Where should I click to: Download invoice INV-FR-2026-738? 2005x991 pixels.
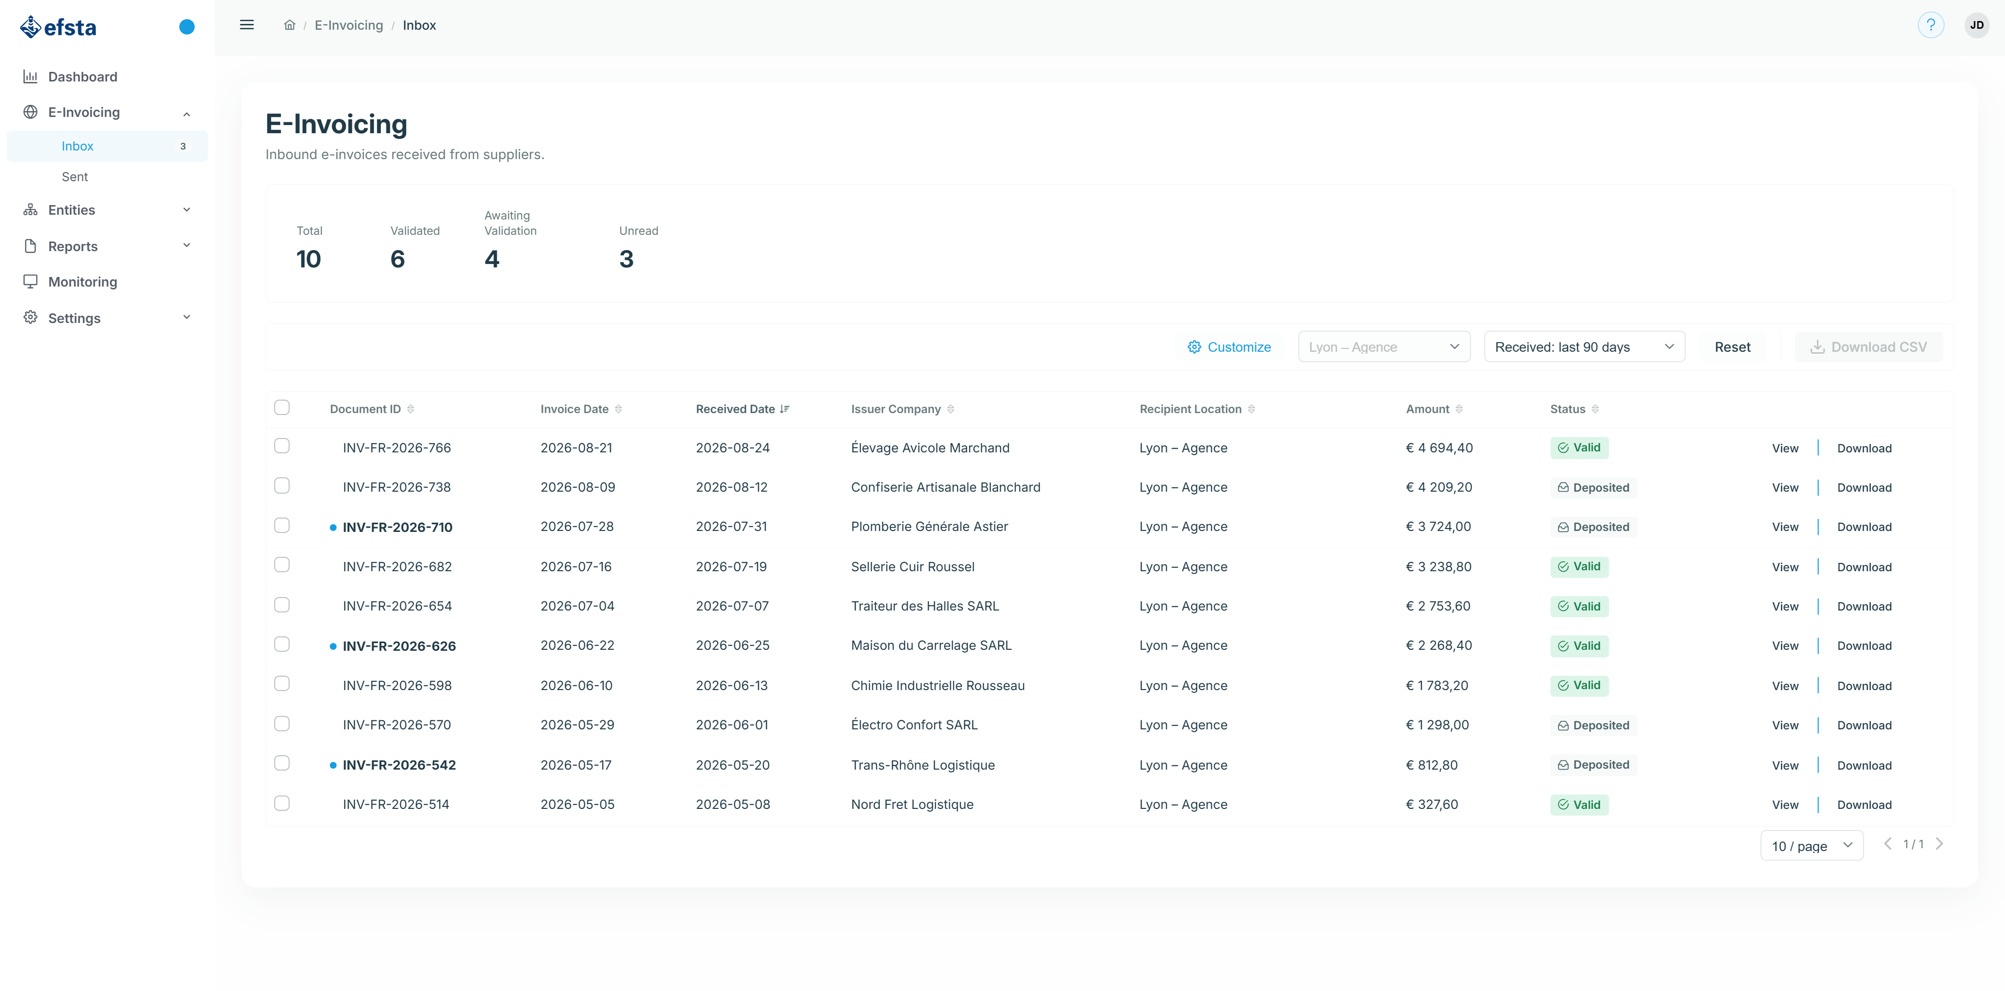(x=1864, y=488)
